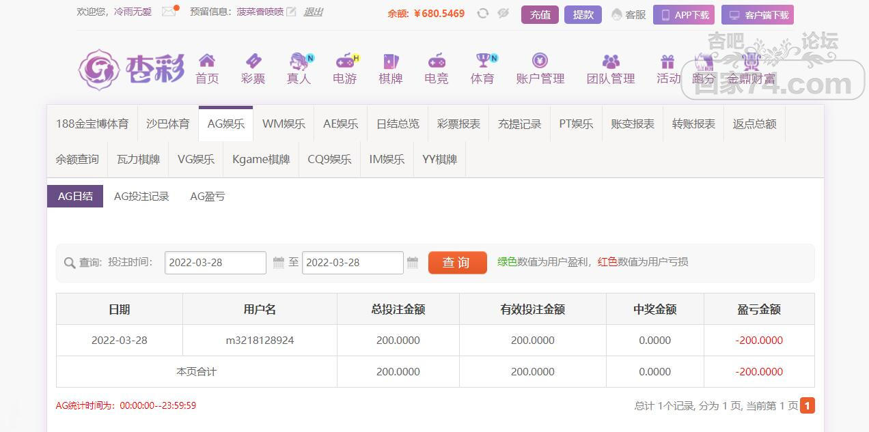Viewport: 869px width, 432px height.
Task: Switch to the CQ9娱乐 tab
Action: pos(329,159)
